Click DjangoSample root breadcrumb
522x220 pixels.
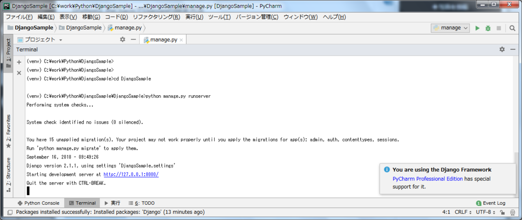click(30, 28)
